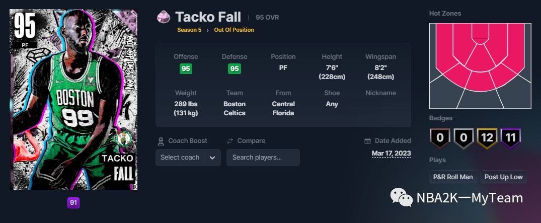The image size is (541, 223).
Task: Click the purple Hall of Fame badges icon
Action: tap(510, 137)
